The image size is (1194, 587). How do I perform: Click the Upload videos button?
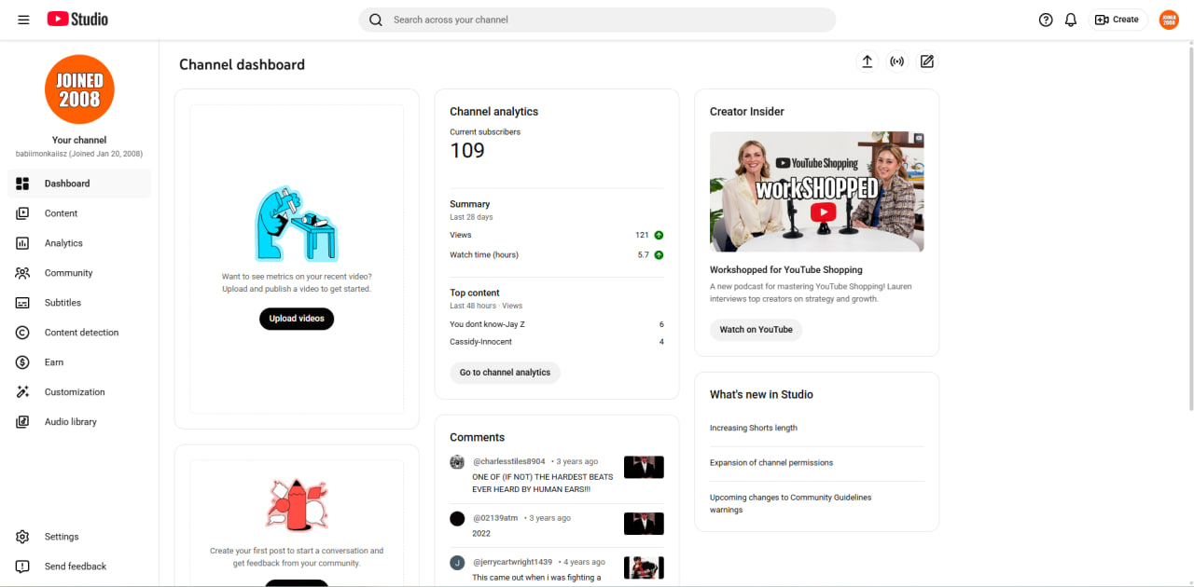pyautogui.click(x=297, y=319)
